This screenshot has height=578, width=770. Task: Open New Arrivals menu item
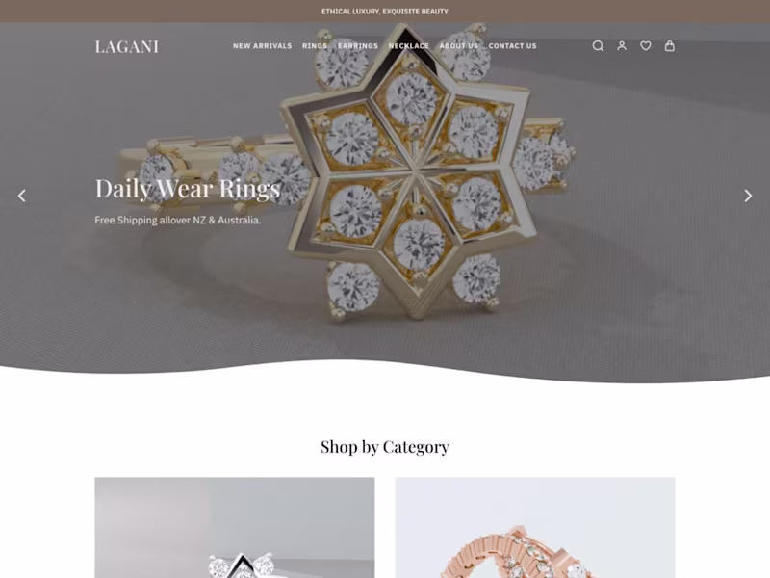coord(262,46)
